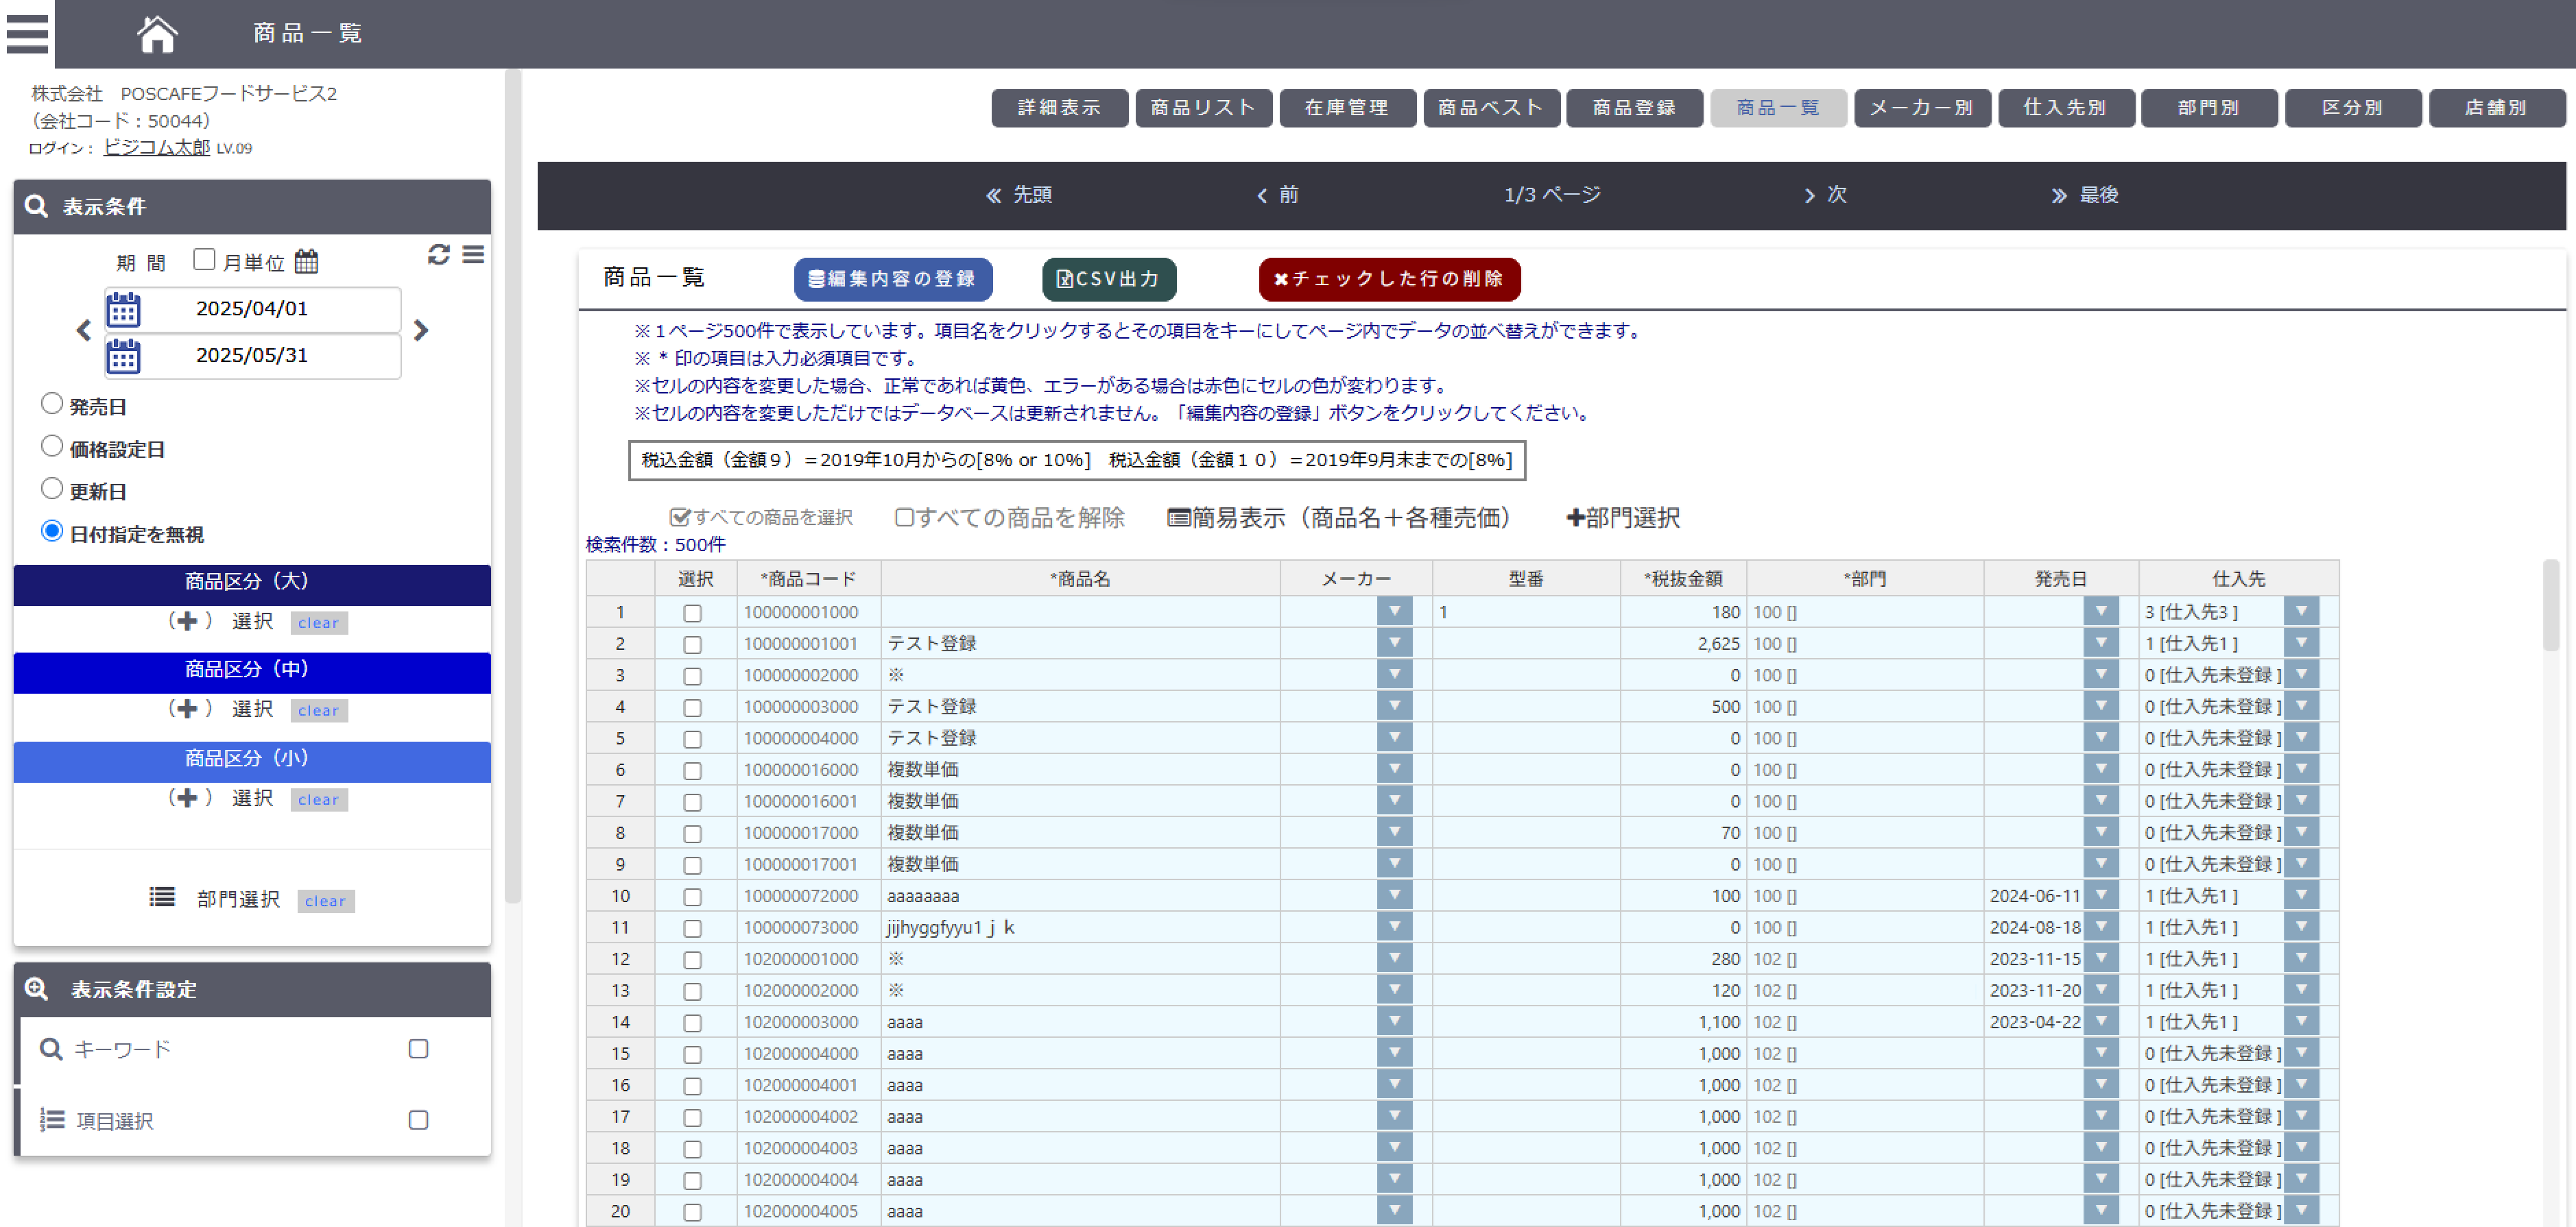
Task: Switch to the 在庫管理 tab
Action: (1346, 108)
